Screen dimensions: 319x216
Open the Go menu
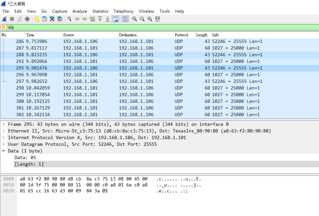tap(44, 11)
